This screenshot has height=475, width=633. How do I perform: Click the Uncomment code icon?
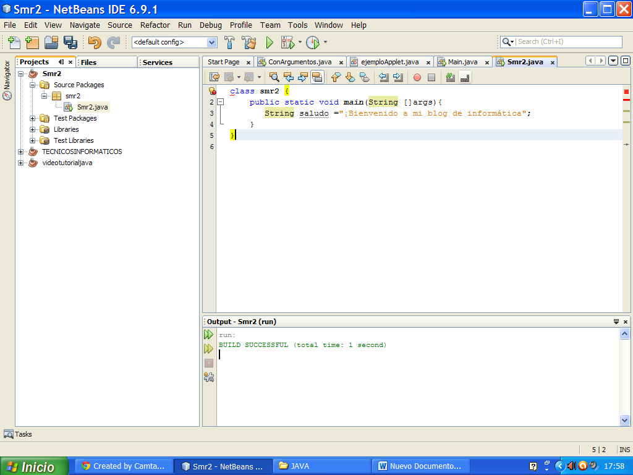click(x=465, y=77)
